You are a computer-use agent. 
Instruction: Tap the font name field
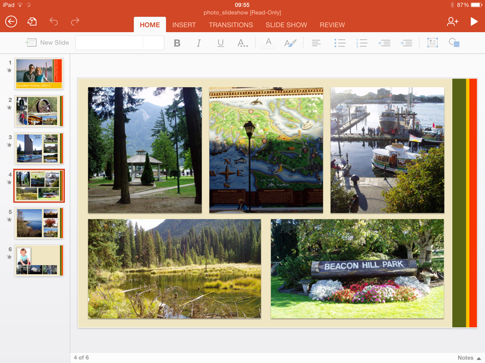tap(109, 42)
